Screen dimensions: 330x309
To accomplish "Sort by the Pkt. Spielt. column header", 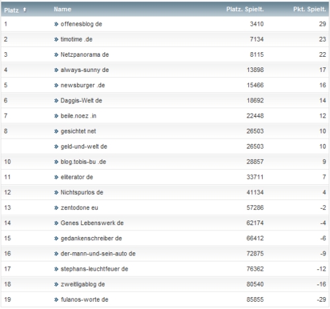I will tap(310, 9).
